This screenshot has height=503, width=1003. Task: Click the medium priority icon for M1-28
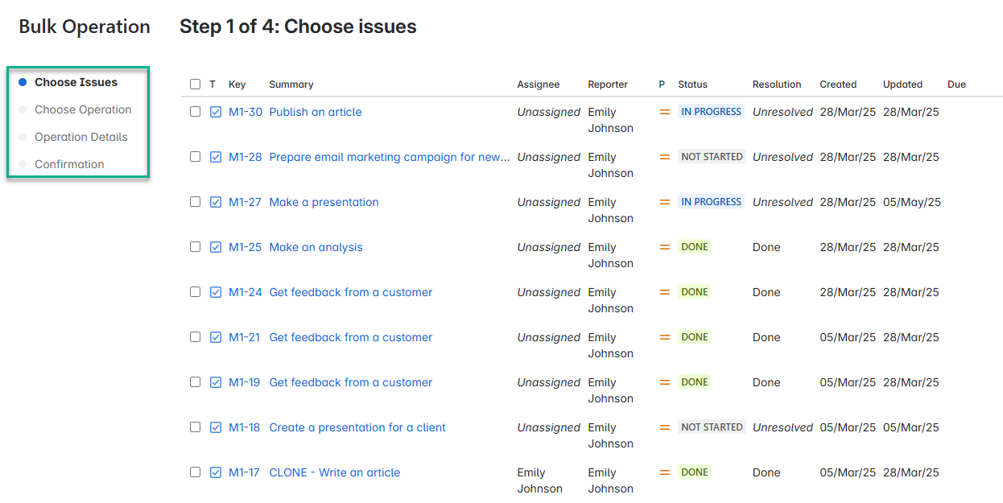click(664, 157)
